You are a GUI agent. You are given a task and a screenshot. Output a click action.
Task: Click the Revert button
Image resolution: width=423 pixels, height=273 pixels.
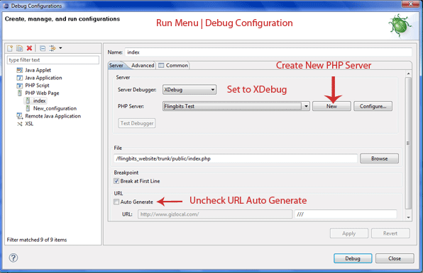click(390, 233)
